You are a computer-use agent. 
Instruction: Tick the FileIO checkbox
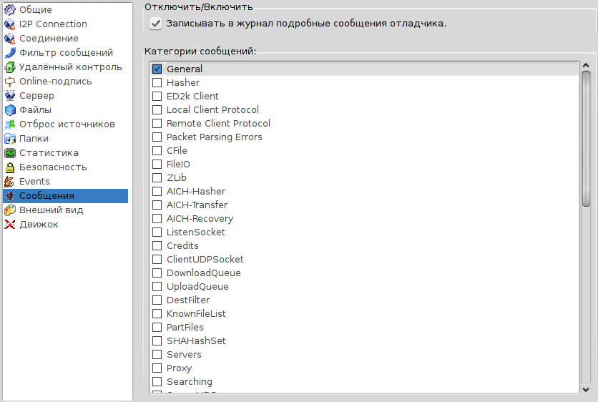pyautogui.click(x=157, y=164)
